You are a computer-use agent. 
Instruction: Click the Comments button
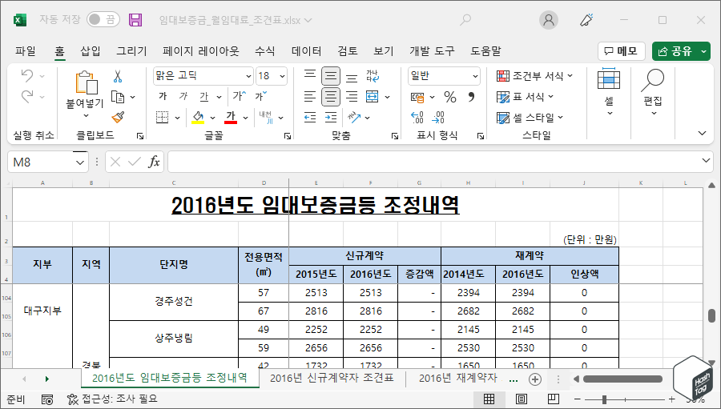pos(621,51)
